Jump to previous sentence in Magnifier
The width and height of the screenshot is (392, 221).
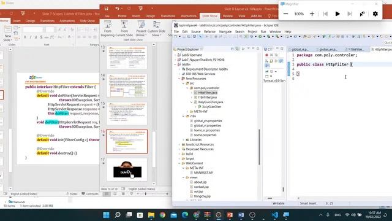[325, 14]
